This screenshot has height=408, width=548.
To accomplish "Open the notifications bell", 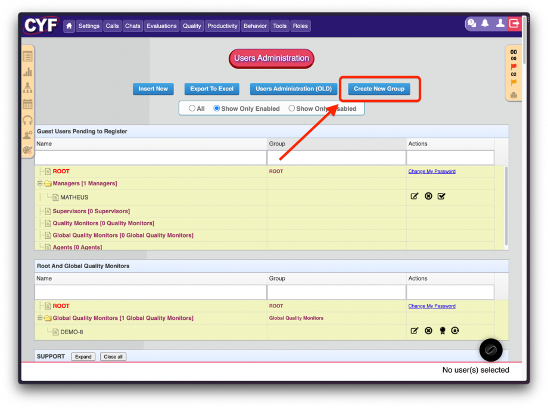I will tap(485, 23).
